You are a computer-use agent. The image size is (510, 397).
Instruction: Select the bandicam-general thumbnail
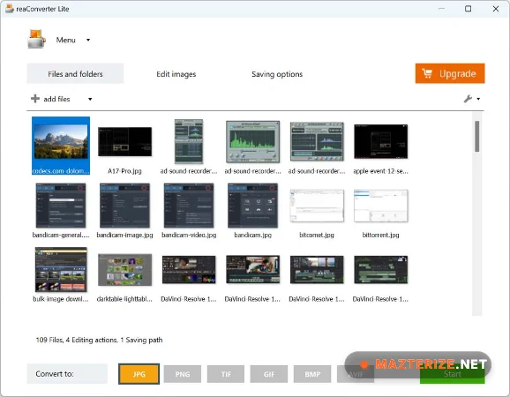tap(61, 206)
